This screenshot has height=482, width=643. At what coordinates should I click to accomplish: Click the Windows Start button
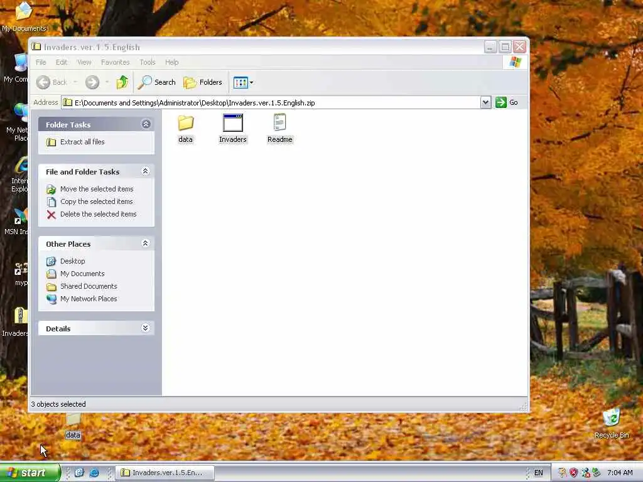[30, 473]
